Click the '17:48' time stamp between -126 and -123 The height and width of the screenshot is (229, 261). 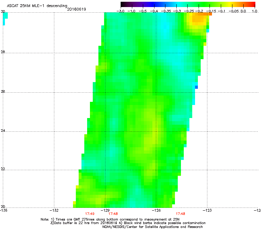[181, 214]
